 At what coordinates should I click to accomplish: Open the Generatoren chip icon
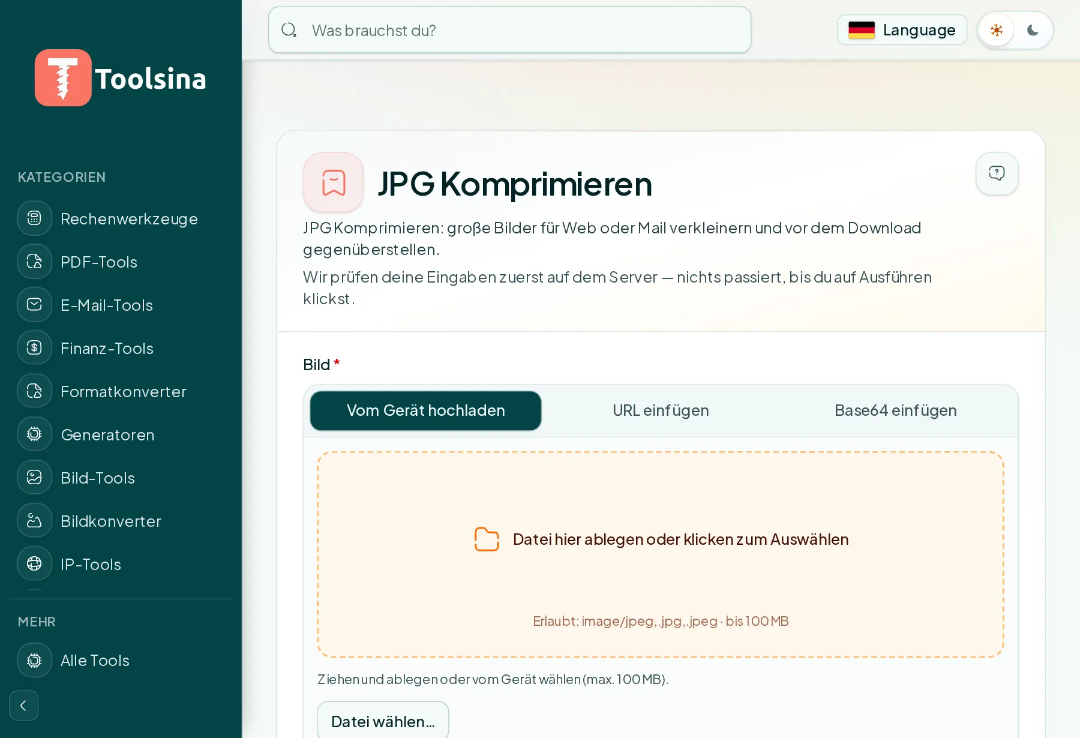(x=35, y=434)
